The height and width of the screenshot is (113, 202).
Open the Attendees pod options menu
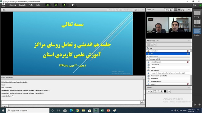189,41
